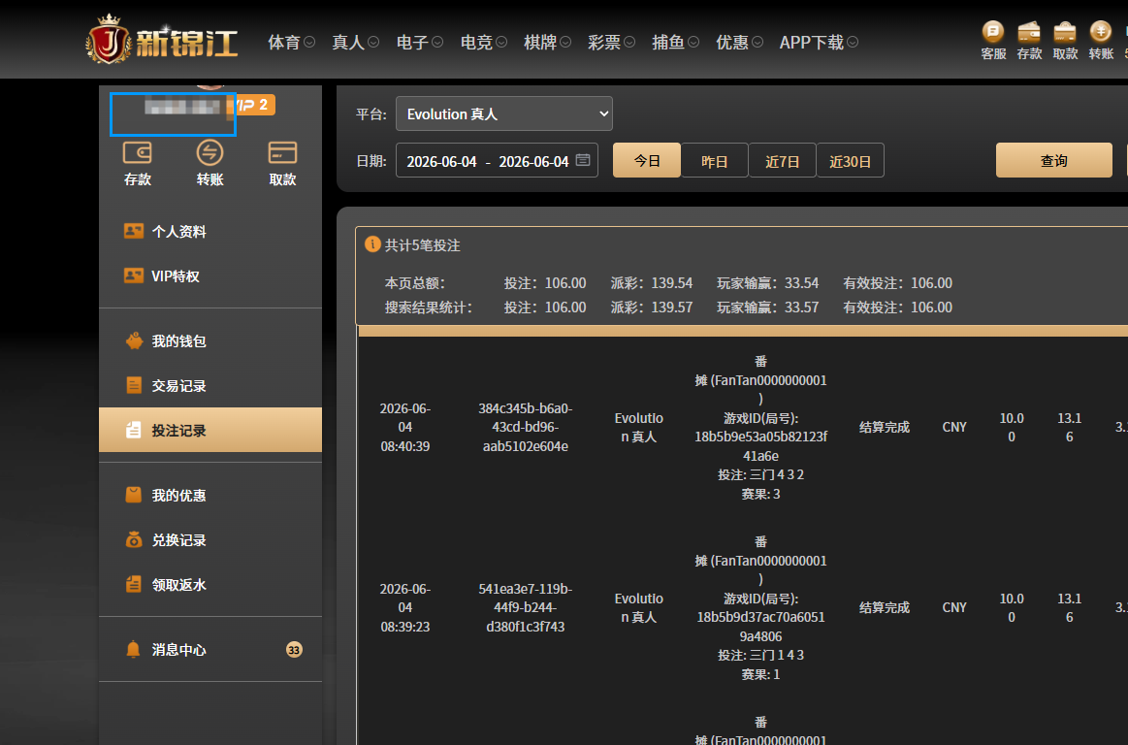The height and width of the screenshot is (745, 1128).
Task: Click the 交易记录 document icon
Action: point(134,385)
